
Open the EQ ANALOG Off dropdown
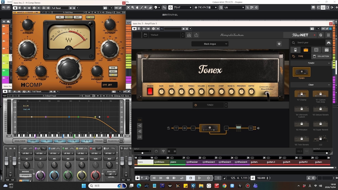111,174
